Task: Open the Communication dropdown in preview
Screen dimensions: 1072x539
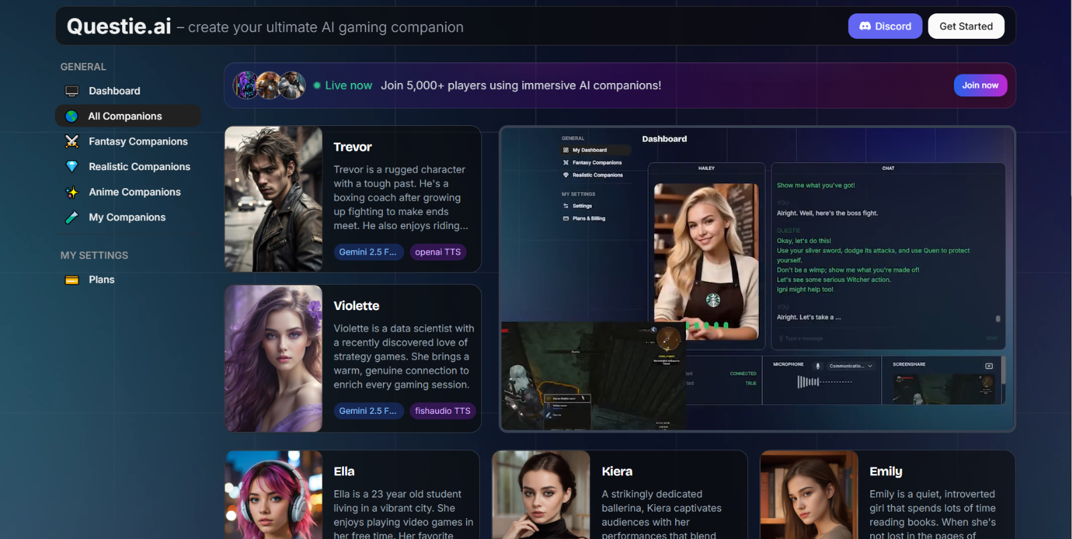Action: point(851,366)
